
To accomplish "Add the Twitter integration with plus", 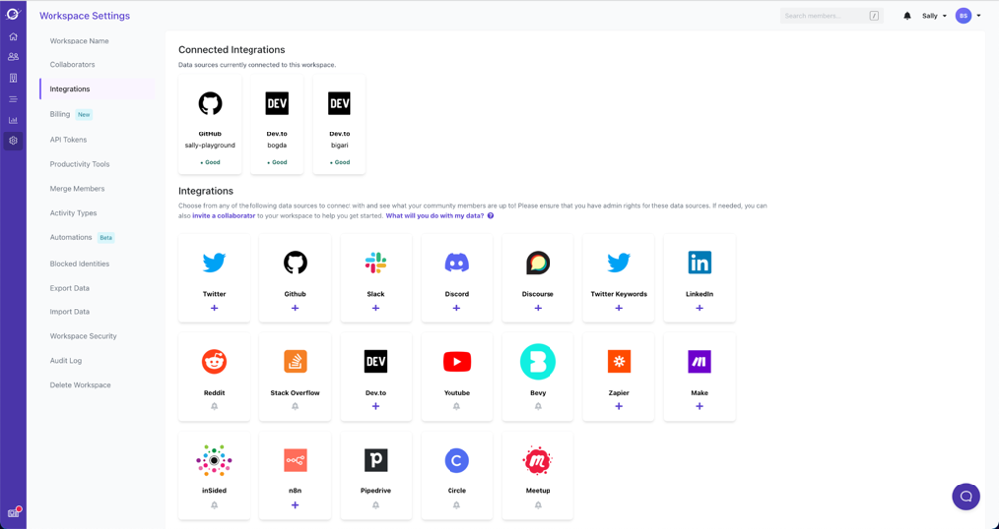I will coord(214,309).
